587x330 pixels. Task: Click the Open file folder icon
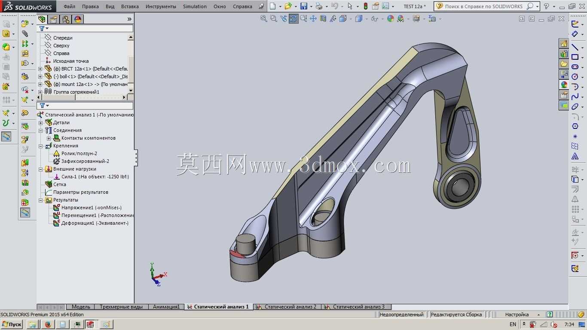288,6
